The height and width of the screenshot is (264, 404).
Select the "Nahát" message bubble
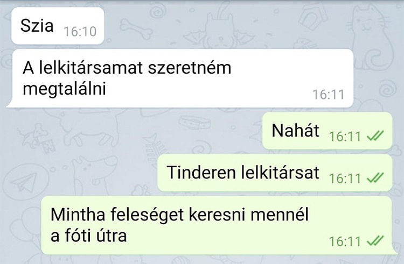coord(327,131)
